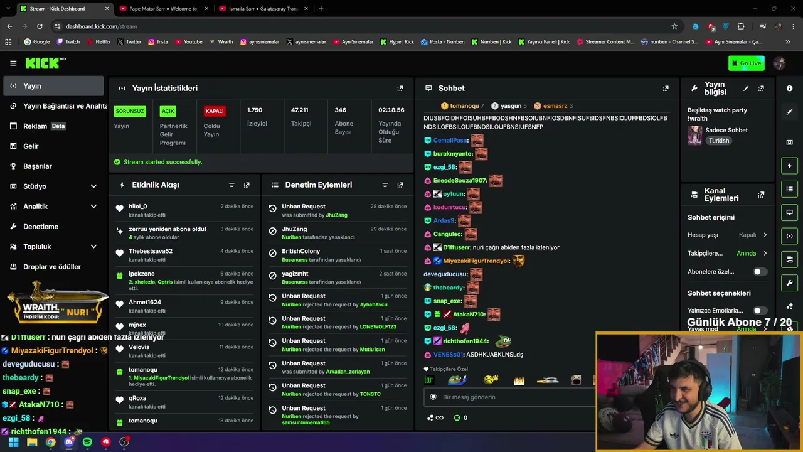Open the hamburger menu beside Kick logo
The height and width of the screenshot is (452, 803).
click(x=13, y=63)
